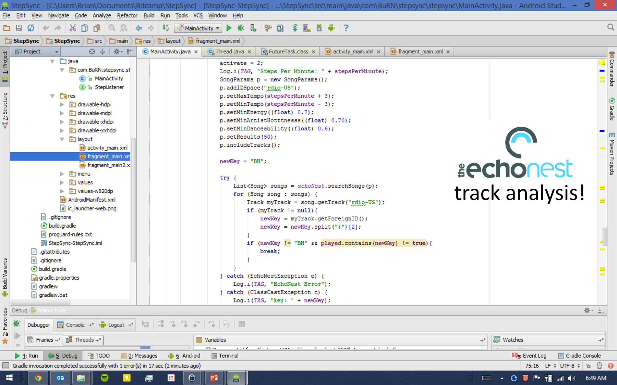Click Scroll from Source target icon in Project panel

coord(92,52)
